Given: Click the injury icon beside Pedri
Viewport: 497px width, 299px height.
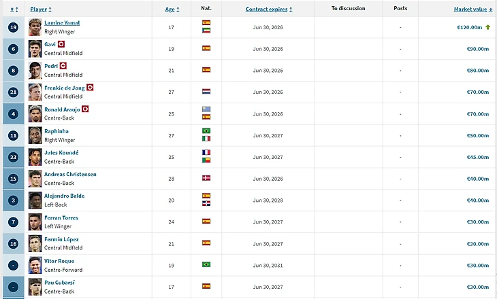Looking at the screenshot, I should [x=63, y=66].
